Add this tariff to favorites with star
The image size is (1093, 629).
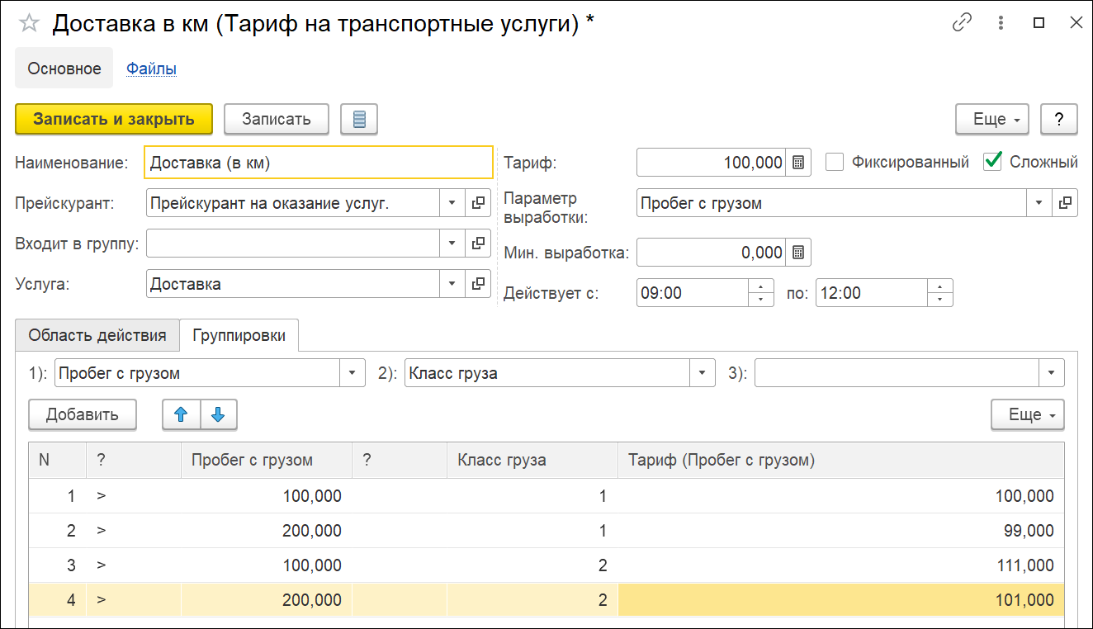[29, 23]
